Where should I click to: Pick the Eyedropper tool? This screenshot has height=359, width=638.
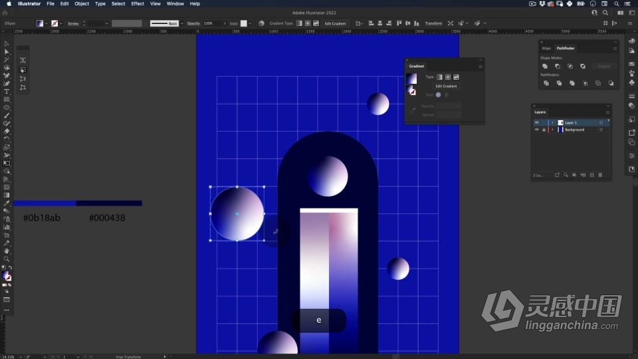(x=7, y=203)
